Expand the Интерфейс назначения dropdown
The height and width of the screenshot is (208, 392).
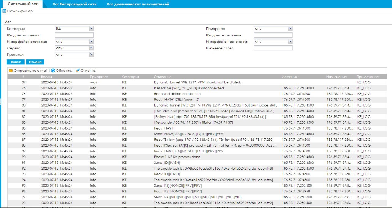pos(273,42)
